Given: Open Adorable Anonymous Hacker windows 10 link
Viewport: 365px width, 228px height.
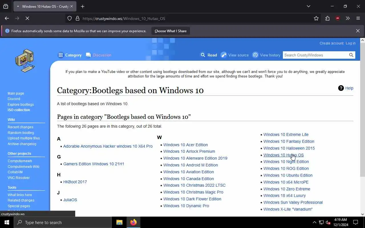Looking at the screenshot, I should pyautogui.click(x=108, y=146).
